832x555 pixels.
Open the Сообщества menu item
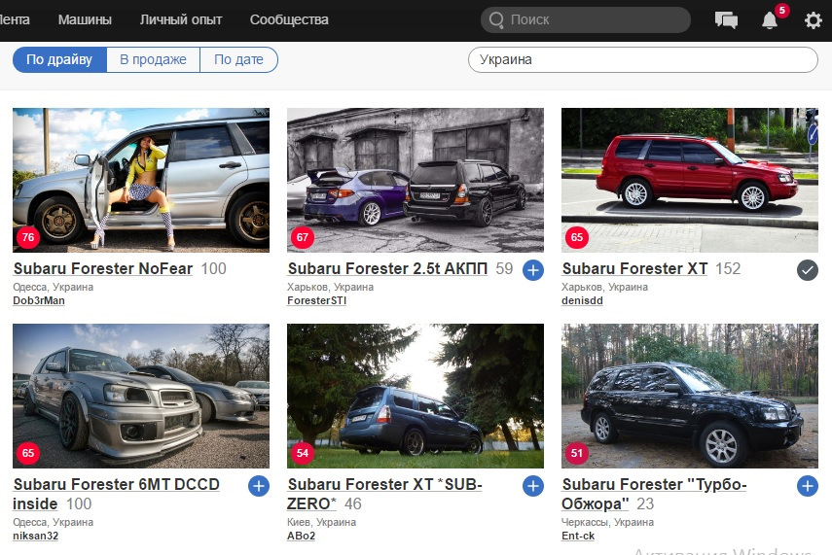click(x=289, y=20)
